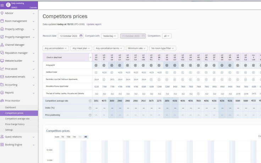Click the Reputation manager icon
261x163 pixels.
coord(2,53)
